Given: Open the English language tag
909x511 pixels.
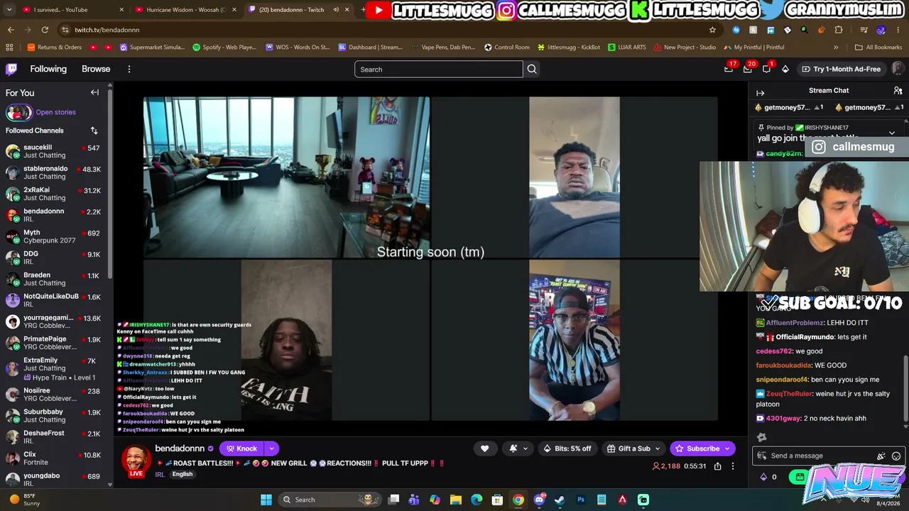Looking at the screenshot, I should tap(182, 474).
